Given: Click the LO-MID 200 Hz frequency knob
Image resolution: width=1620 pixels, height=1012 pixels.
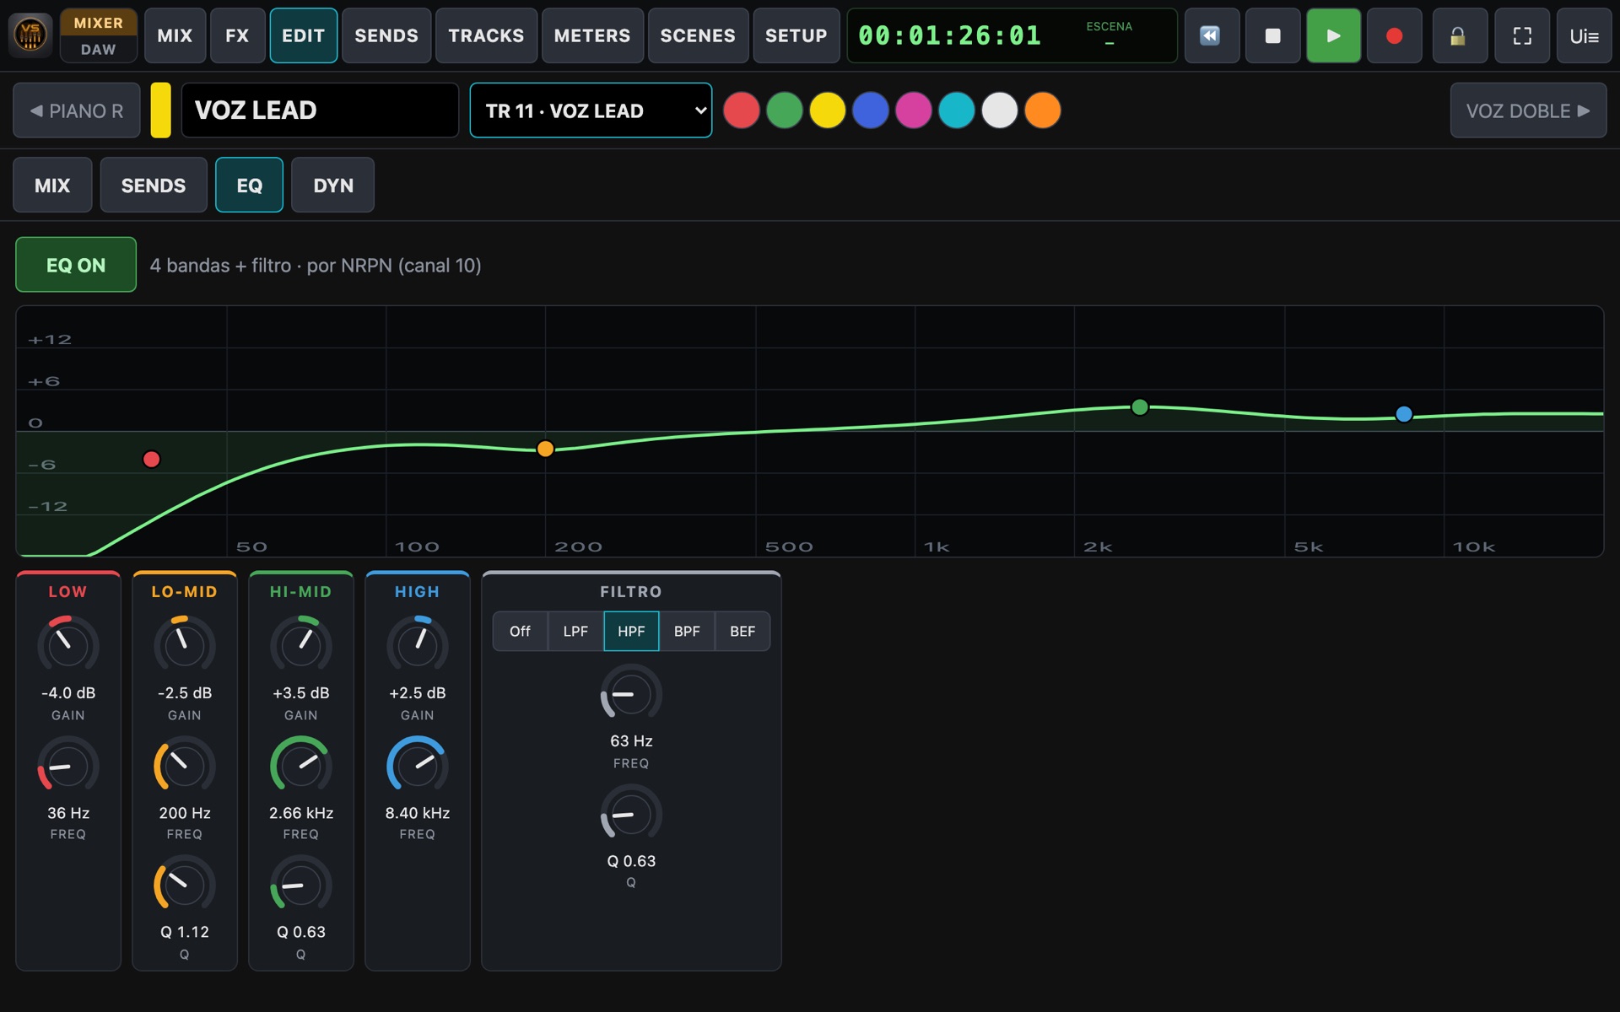Looking at the screenshot, I should (185, 766).
